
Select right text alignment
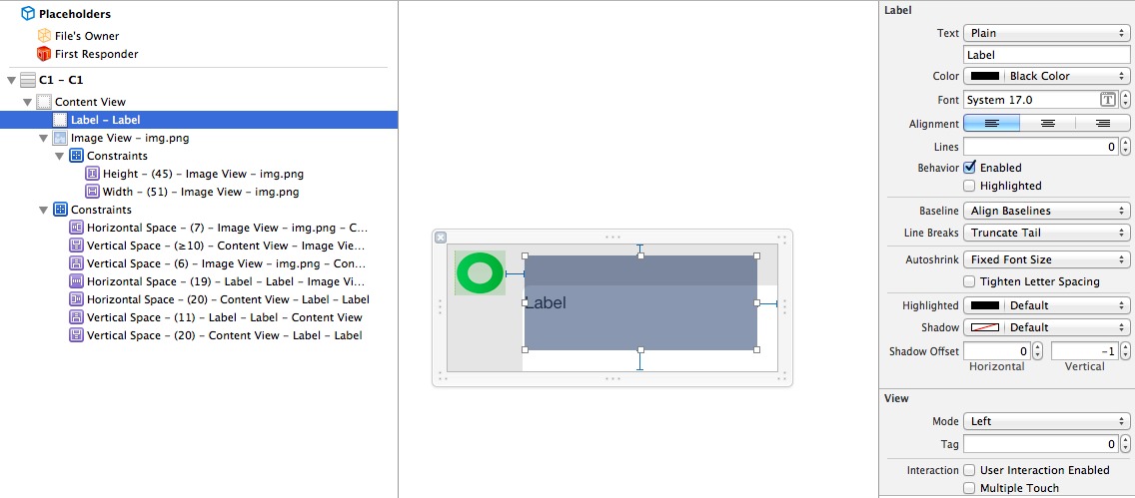pos(1103,124)
